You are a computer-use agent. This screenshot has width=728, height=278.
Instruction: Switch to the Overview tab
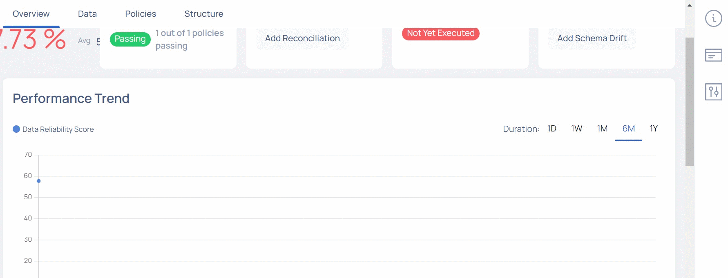(x=31, y=14)
